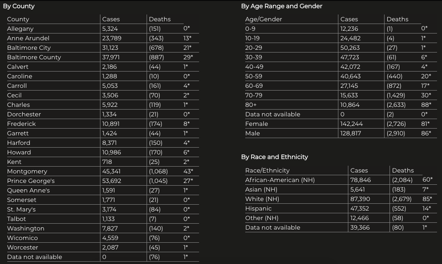Click the Worcester county row label

[23, 247]
